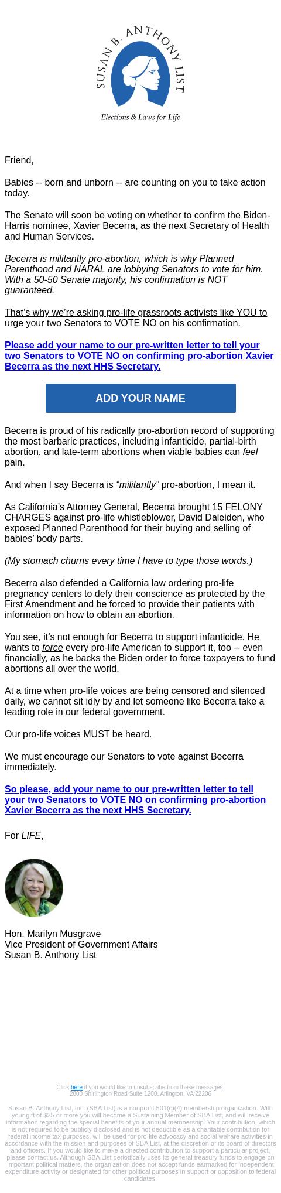This screenshot has width=281, height=1193.
Task: Click the SBA List nonprofit disclaimer paragraph
Action: tap(140, 1143)
